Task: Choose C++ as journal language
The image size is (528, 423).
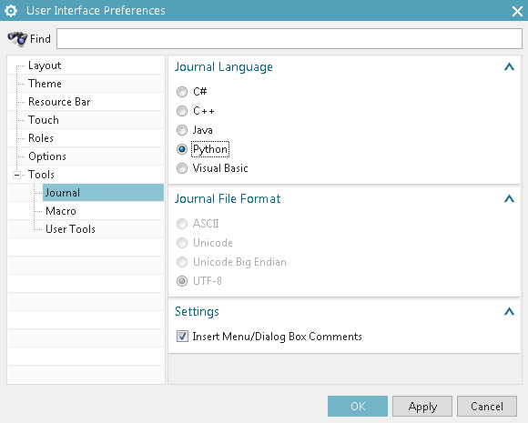Action: coord(182,111)
